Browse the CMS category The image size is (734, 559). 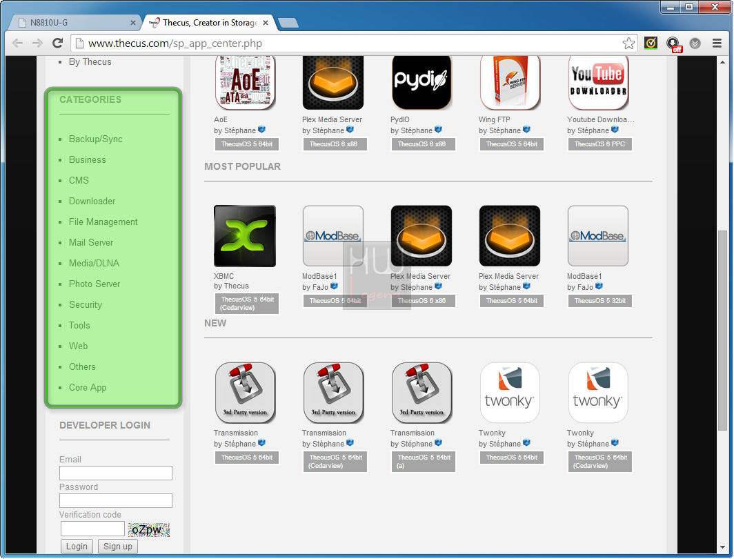point(79,180)
